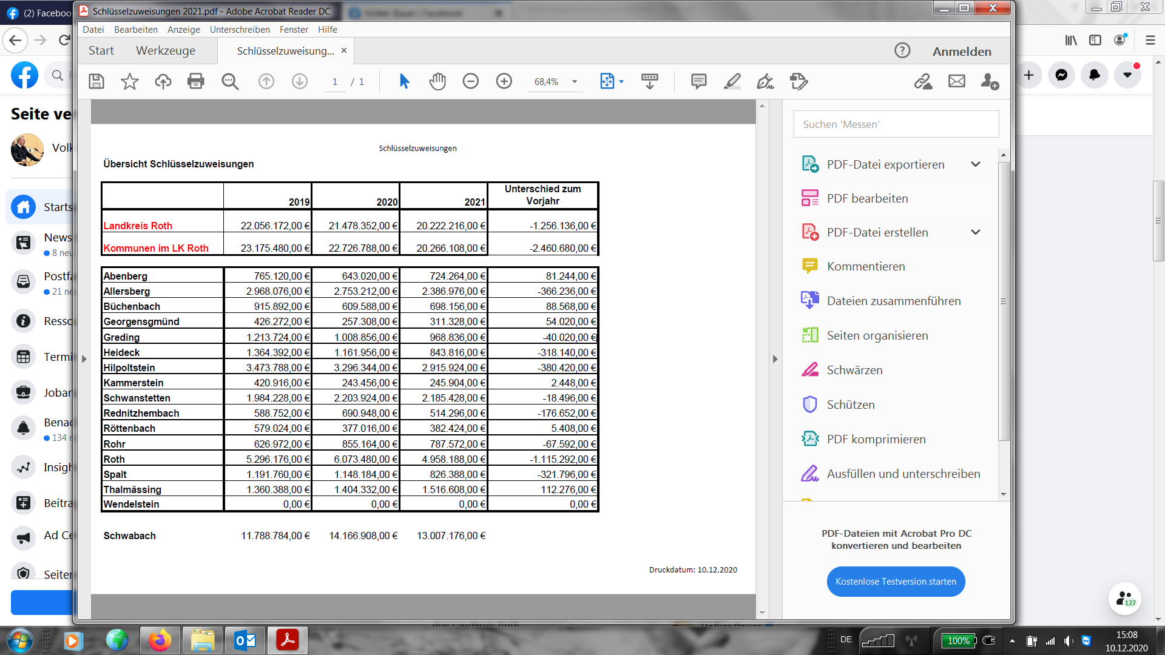This screenshot has width=1165, height=655.
Task: Open Outlook from the taskbar
Action: [245, 640]
